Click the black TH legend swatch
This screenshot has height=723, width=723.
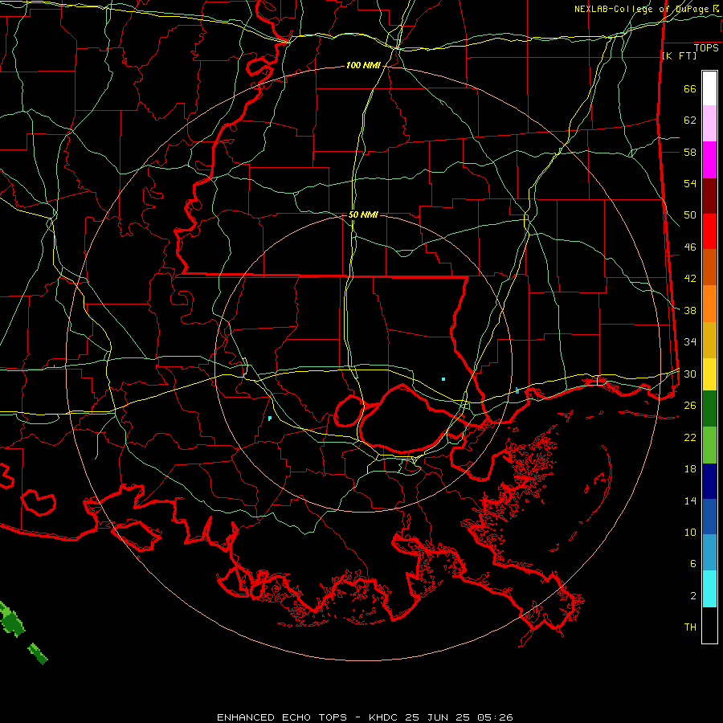pos(709,625)
